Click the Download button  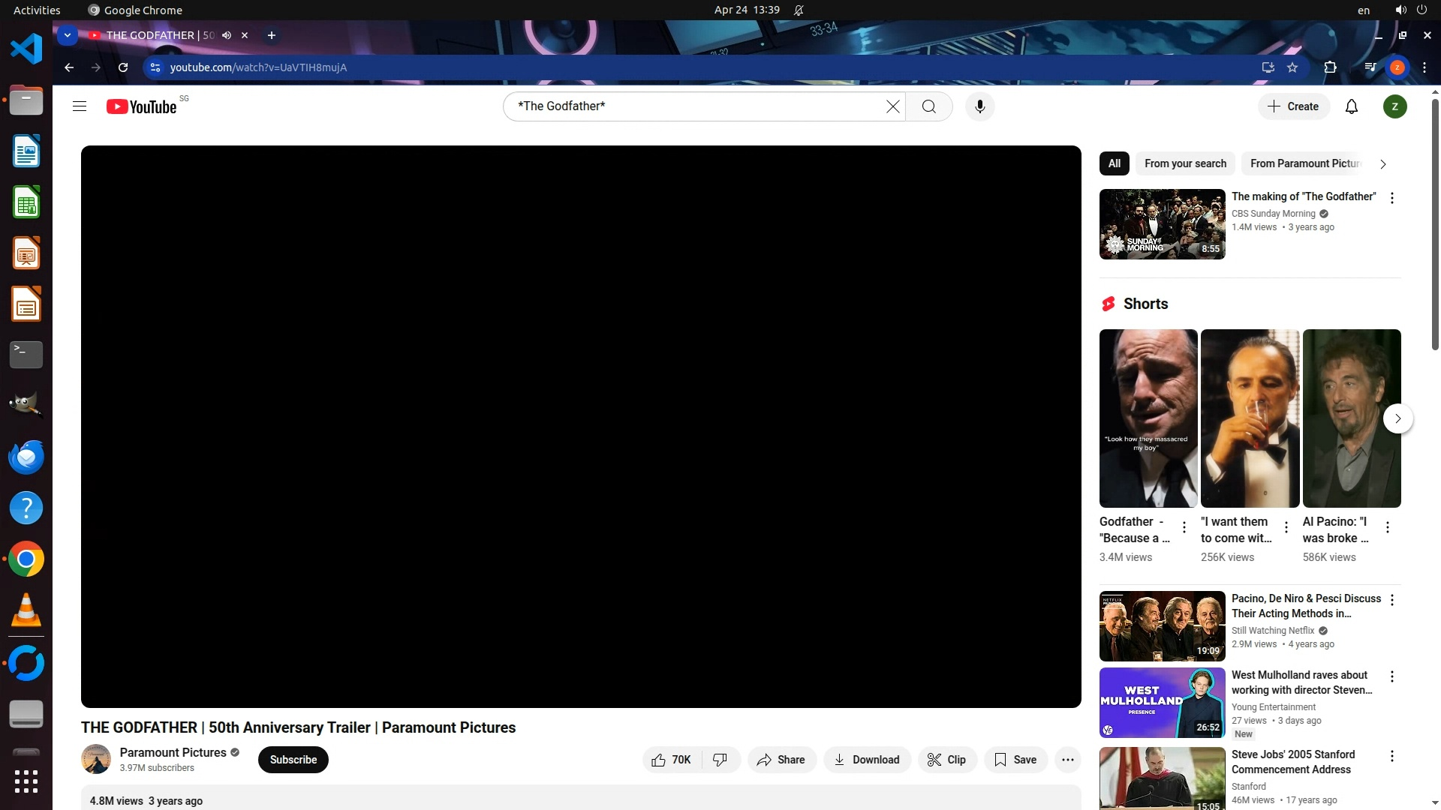click(x=867, y=760)
